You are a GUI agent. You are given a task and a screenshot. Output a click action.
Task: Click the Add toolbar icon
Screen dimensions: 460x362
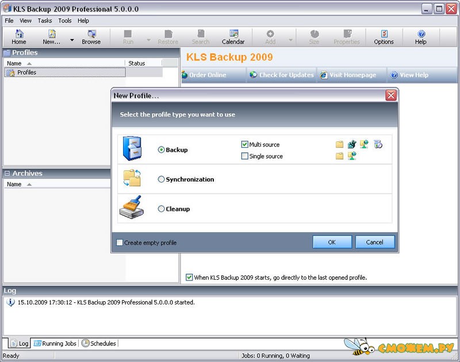pos(270,34)
